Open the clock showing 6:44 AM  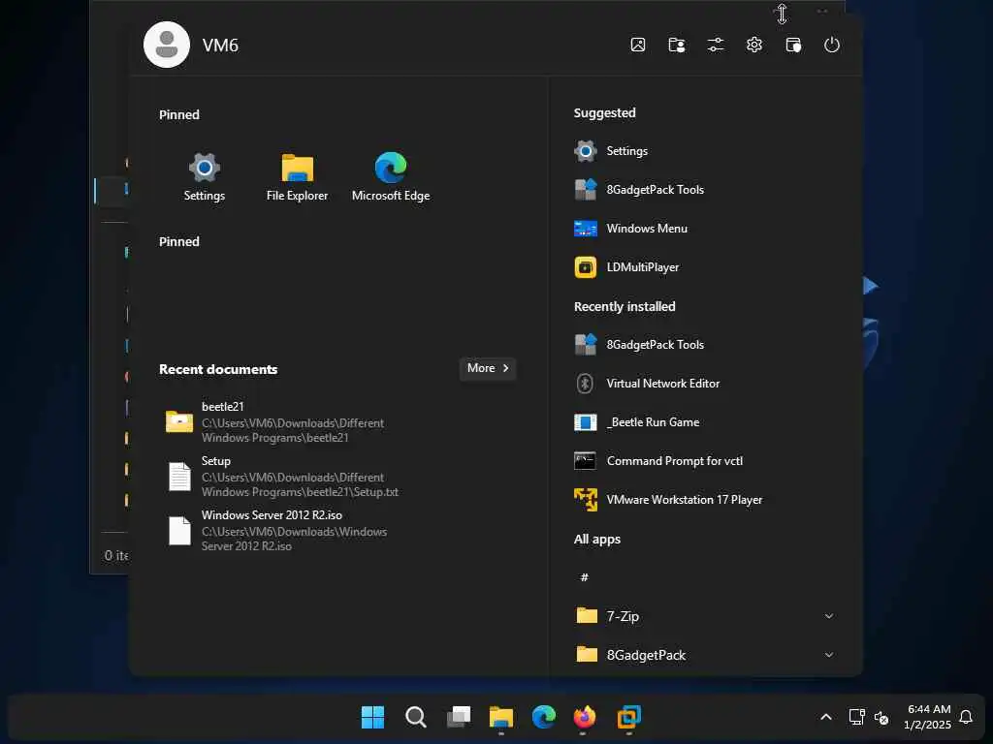(x=928, y=717)
